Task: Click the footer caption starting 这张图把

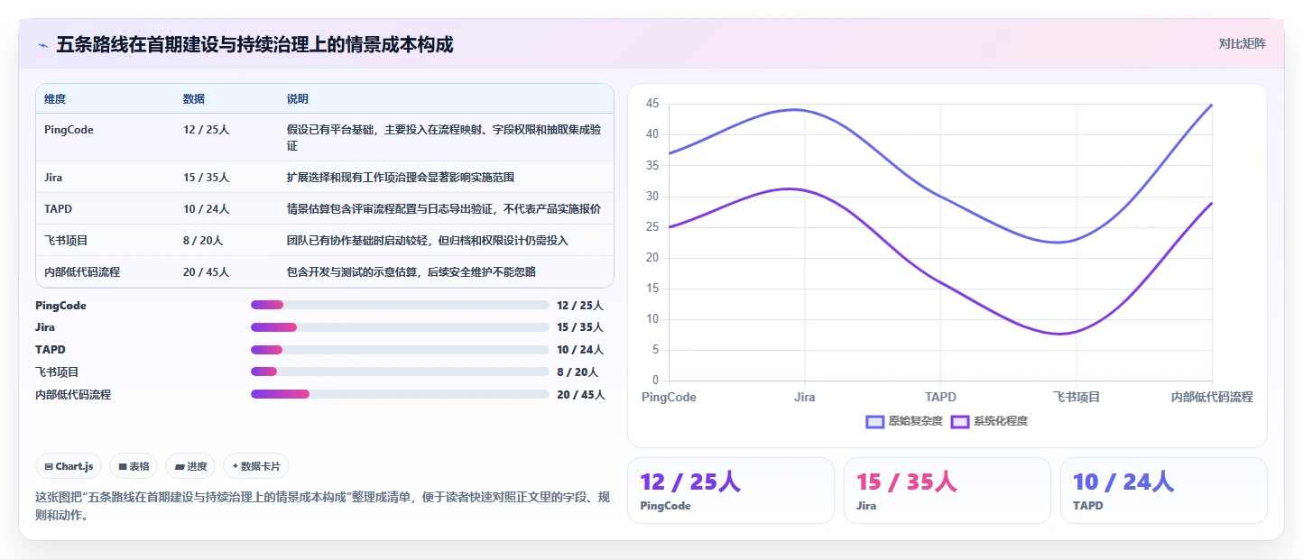Action: coord(322,507)
